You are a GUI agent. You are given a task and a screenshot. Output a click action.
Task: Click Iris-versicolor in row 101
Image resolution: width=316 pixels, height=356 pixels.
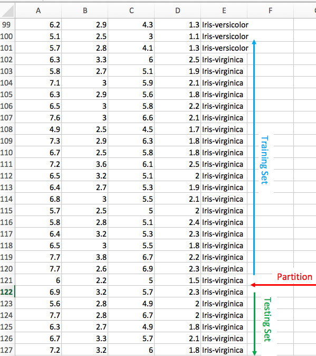click(225, 48)
